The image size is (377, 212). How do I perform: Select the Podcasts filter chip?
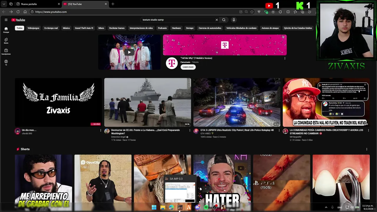coord(162,28)
